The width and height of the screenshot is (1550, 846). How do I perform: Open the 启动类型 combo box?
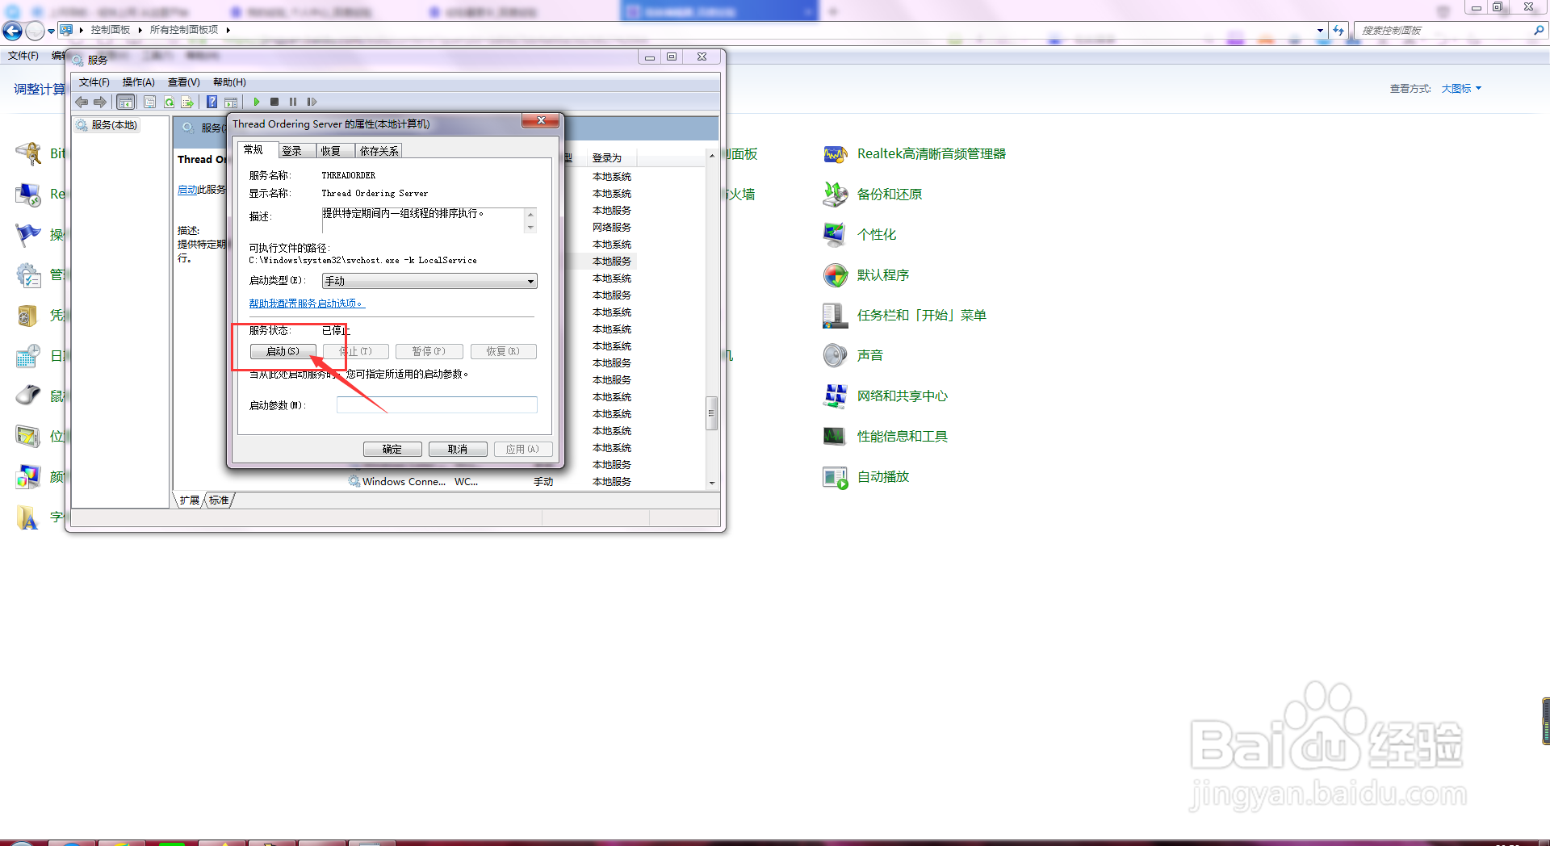429,281
